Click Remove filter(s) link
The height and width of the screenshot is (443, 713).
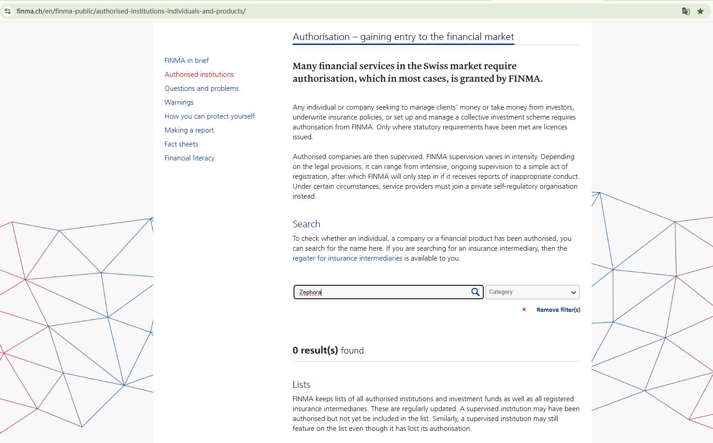click(558, 310)
